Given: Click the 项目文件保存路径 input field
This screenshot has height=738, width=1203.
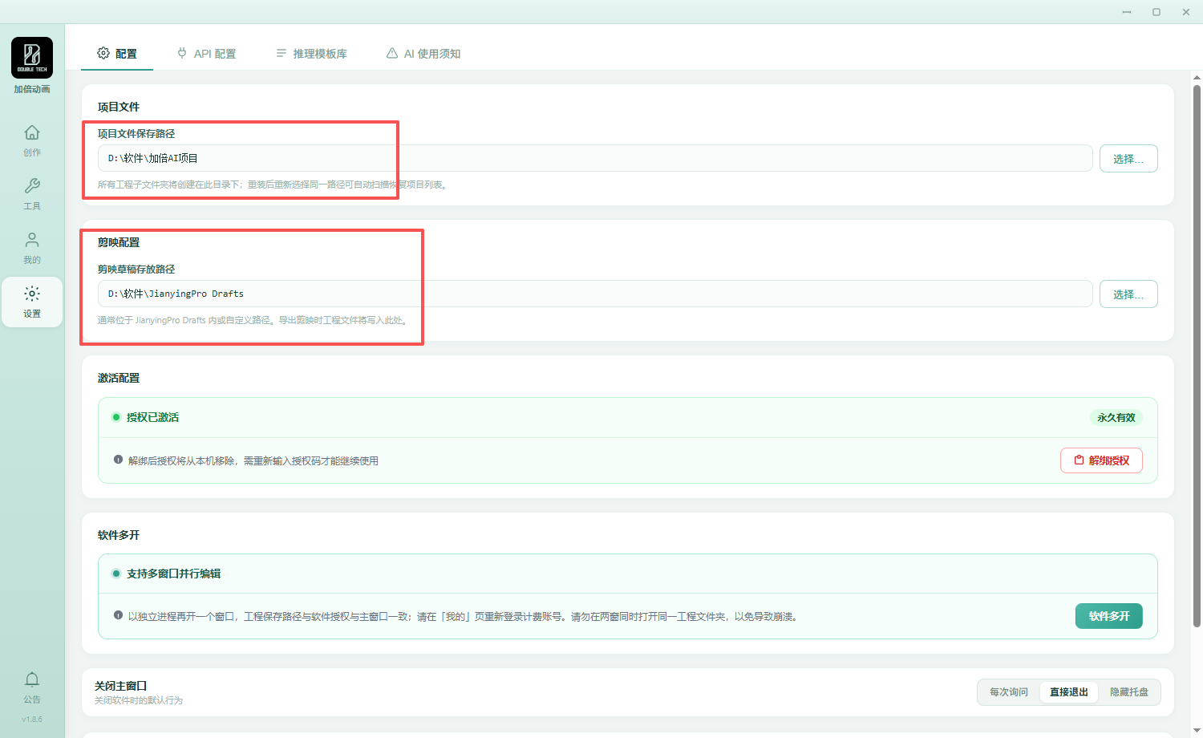Looking at the screenshot, I should coord(595,158).
